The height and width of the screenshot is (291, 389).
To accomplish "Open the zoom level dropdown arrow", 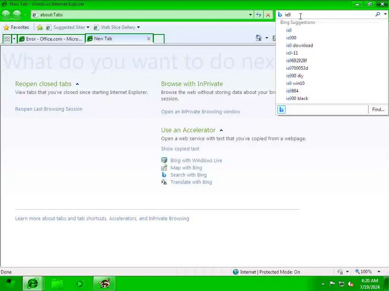I will [x=379, y=272].
